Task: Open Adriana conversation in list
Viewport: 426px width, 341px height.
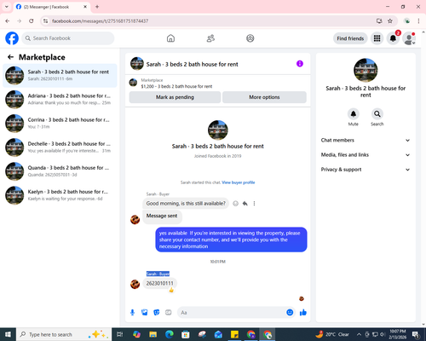Action: (x=60, y=100)
